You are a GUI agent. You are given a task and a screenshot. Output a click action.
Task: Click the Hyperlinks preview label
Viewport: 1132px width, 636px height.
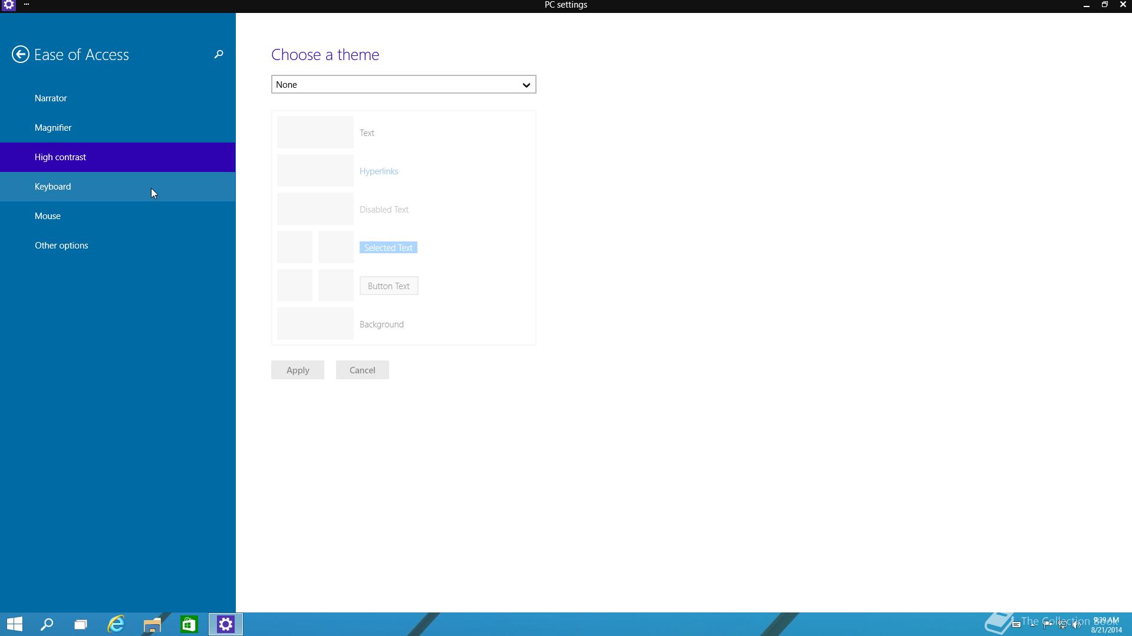pyautogui.click(x=379, y=171)
